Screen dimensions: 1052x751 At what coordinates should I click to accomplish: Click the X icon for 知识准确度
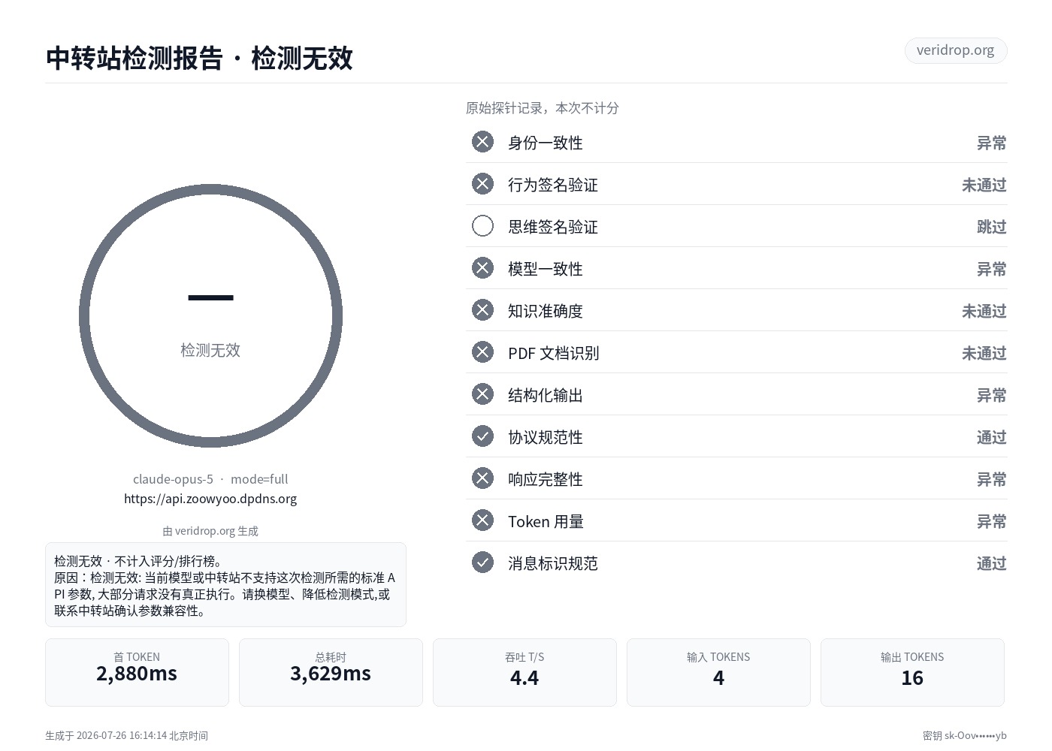[482, 310]
